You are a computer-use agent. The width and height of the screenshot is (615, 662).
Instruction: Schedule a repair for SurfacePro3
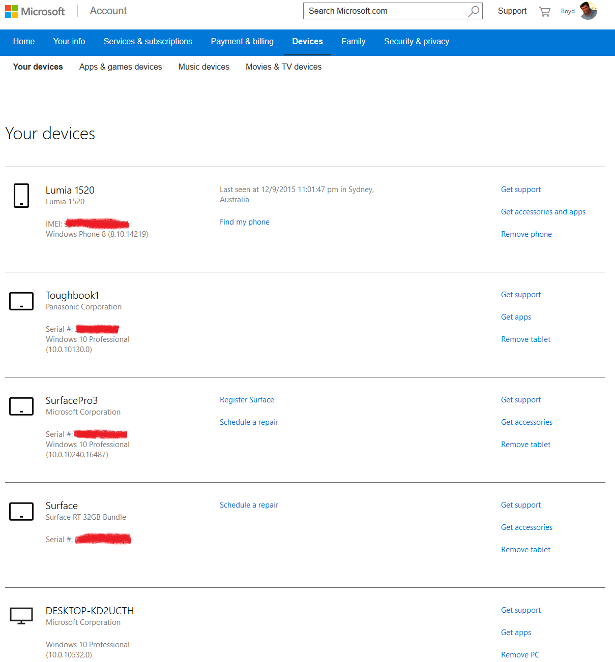click(249, 422)
